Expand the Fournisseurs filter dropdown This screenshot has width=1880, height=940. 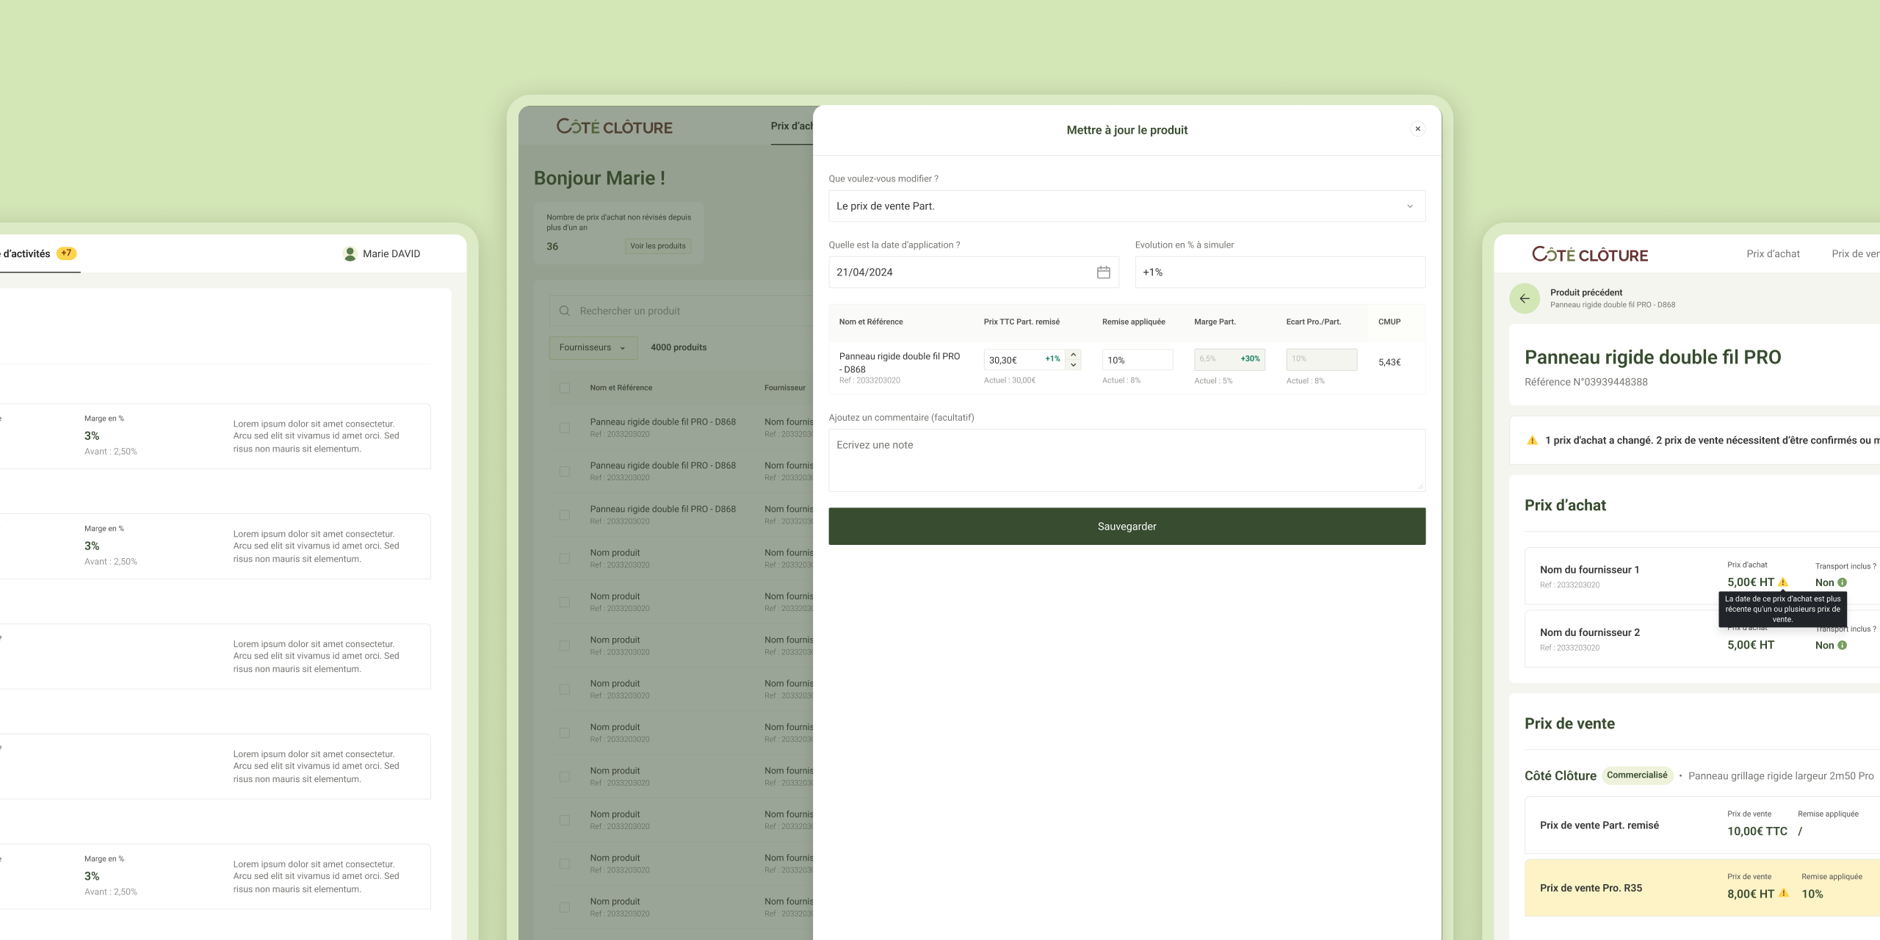pyautogui.click(x=592, y=347)
